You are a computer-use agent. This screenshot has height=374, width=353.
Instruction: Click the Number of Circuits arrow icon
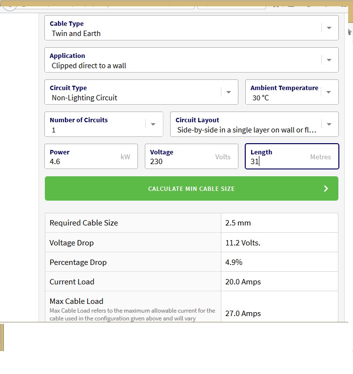pos(153,124)
